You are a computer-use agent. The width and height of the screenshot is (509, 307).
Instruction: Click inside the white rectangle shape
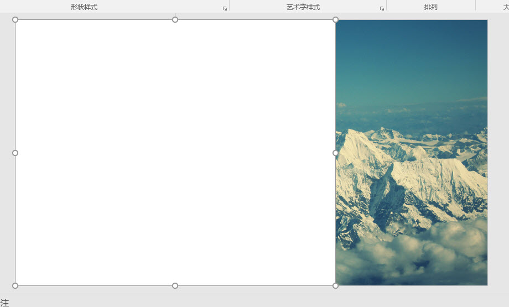[x=175, y=153]
